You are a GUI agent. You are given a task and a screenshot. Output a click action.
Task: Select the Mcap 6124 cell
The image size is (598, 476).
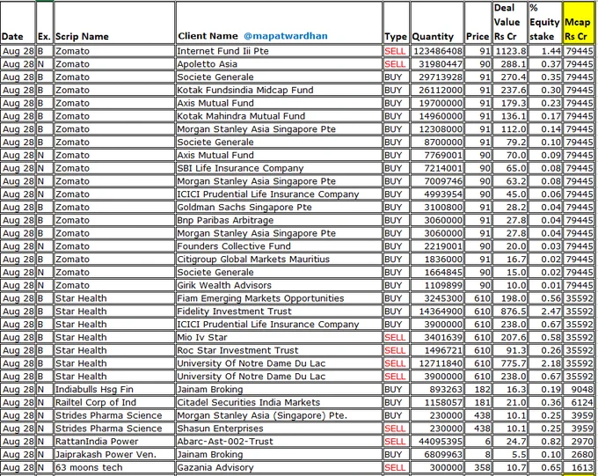tap(579, 402)
